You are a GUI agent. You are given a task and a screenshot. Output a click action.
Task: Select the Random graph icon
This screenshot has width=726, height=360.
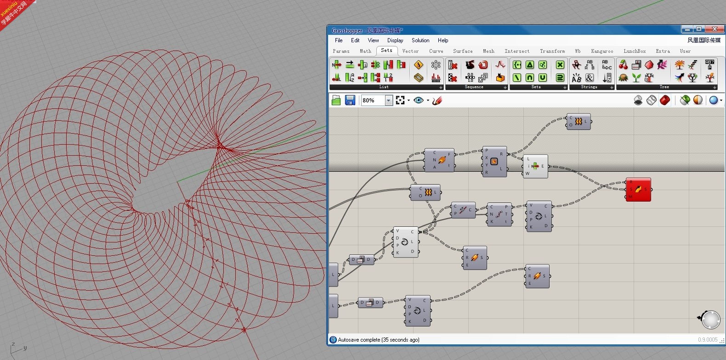coord(500,65)
